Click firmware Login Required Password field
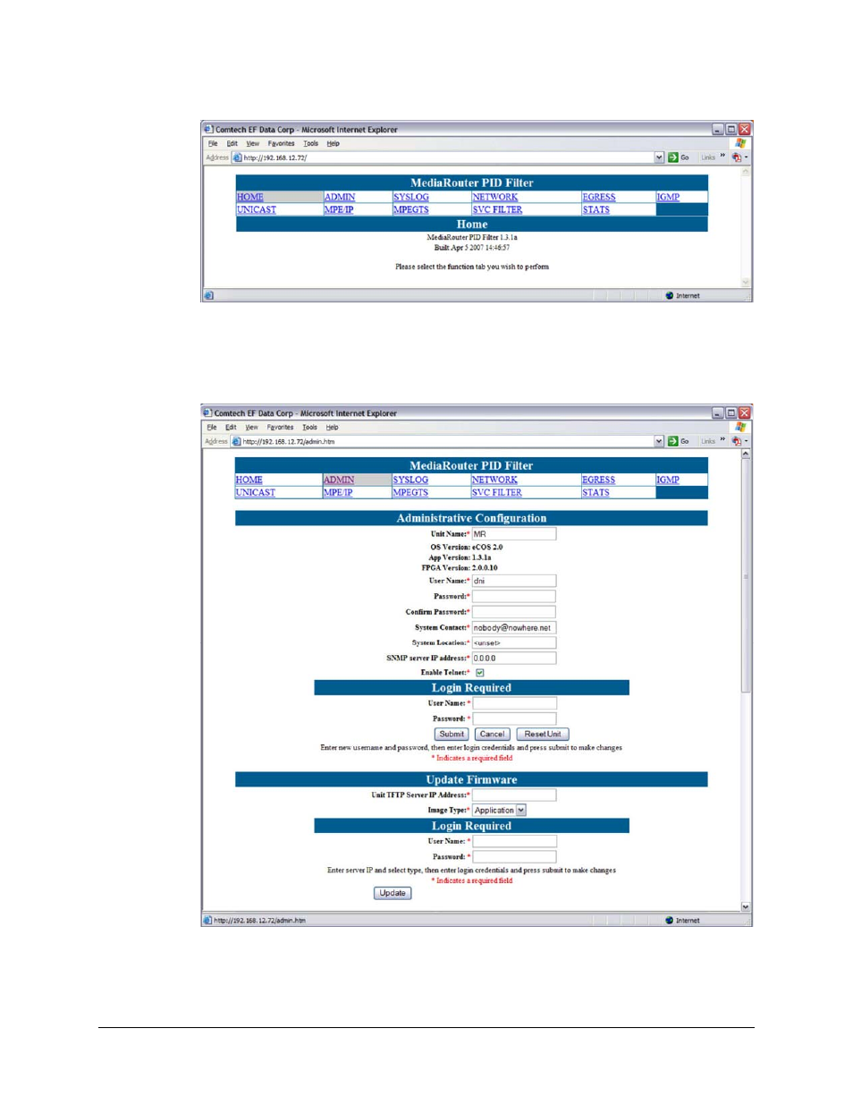853x1105 pixels. [x=514, y=857]
